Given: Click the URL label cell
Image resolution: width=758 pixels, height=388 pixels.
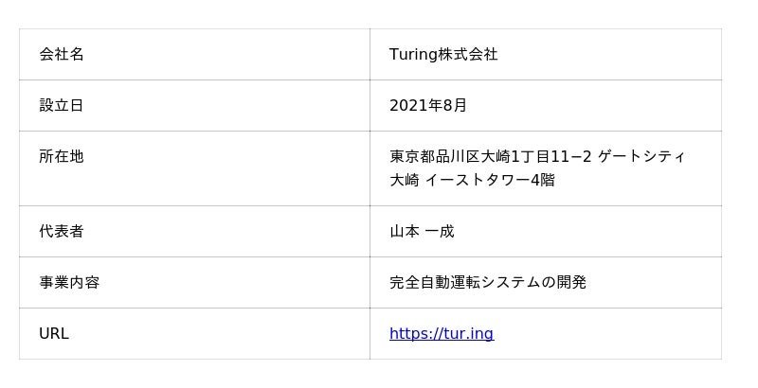Looking at the screenshot, I should click(x=54, y=334).
